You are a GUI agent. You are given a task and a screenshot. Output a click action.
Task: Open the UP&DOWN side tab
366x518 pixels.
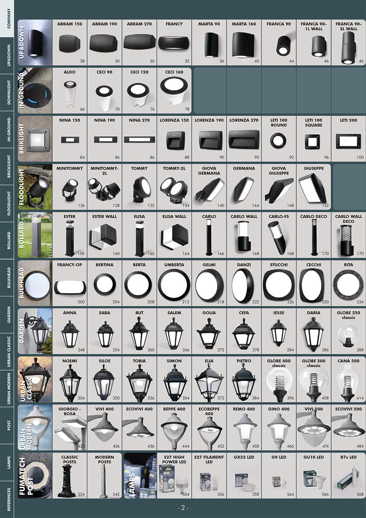(7, 56)
